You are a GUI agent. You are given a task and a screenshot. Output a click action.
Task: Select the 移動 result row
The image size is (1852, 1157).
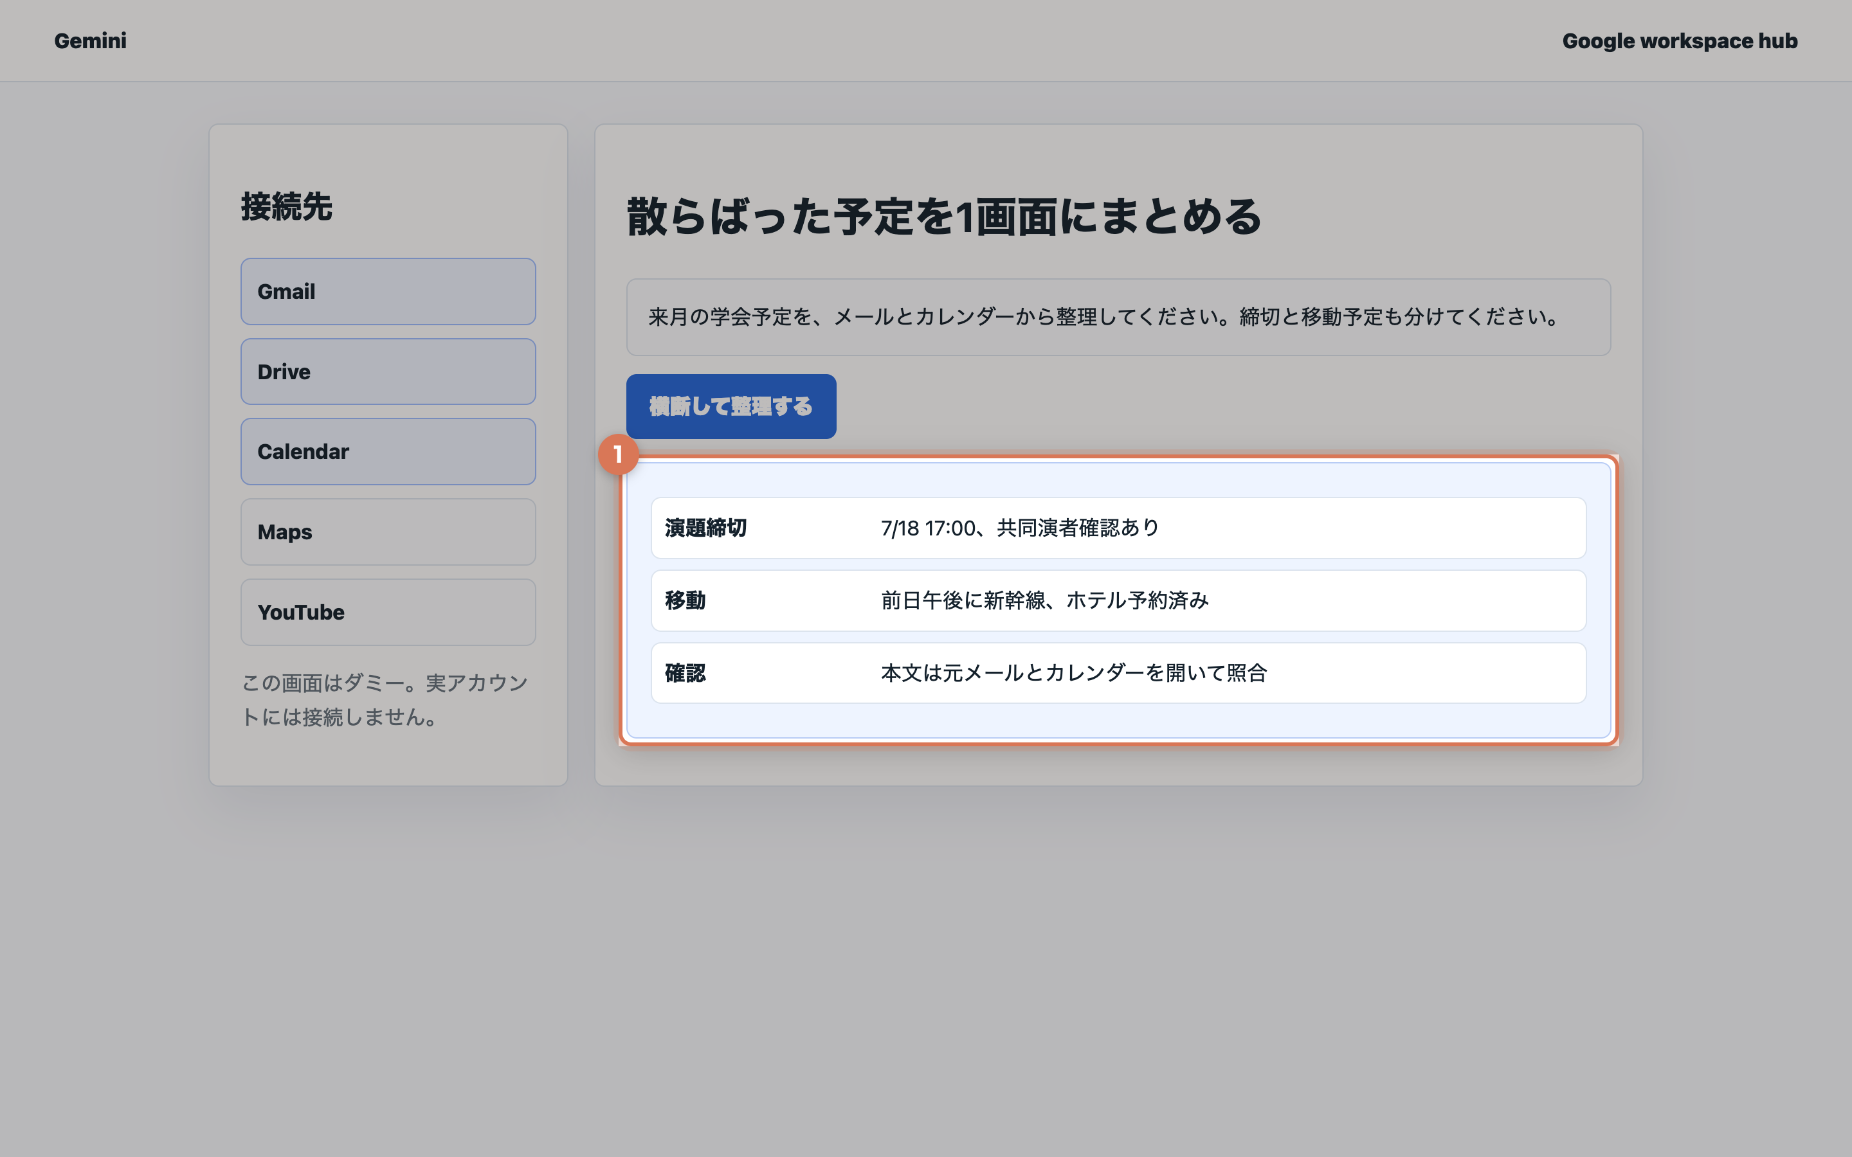1118,601
